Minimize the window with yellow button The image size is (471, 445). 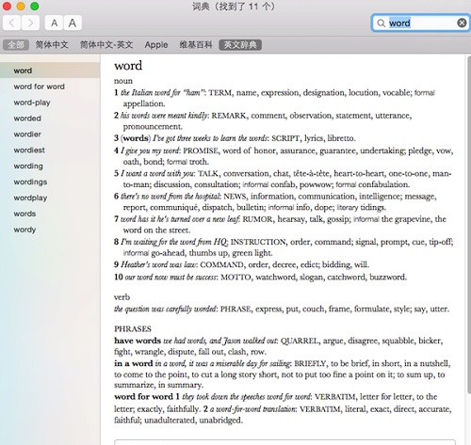[21, 6]
